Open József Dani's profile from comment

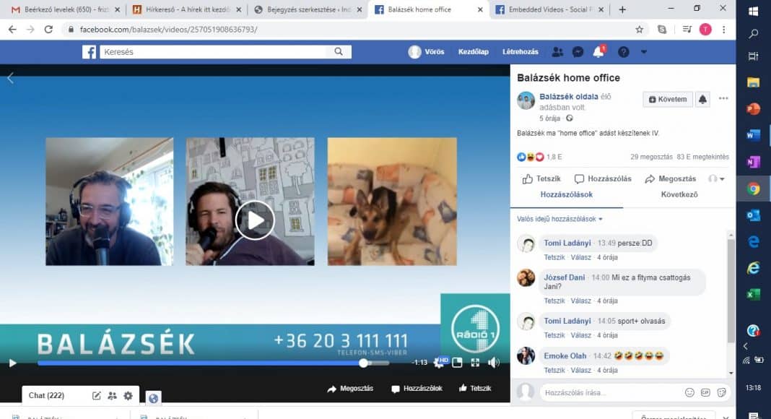[x=565, y=277]
